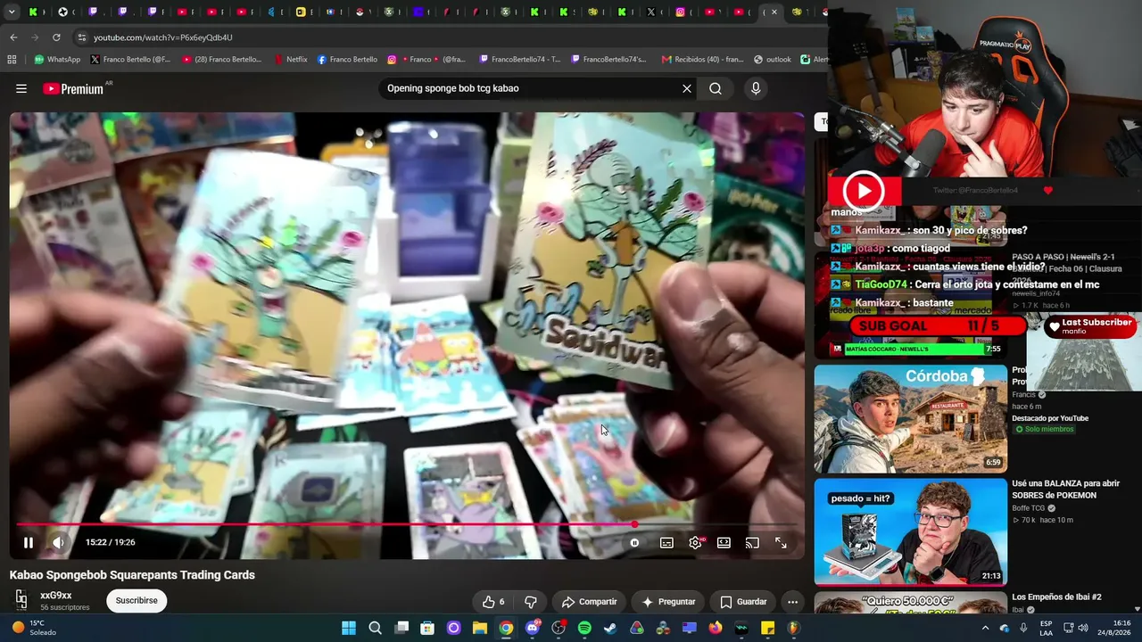
Task: Open the weather widget showing 15°C
Action: point(32,628)
